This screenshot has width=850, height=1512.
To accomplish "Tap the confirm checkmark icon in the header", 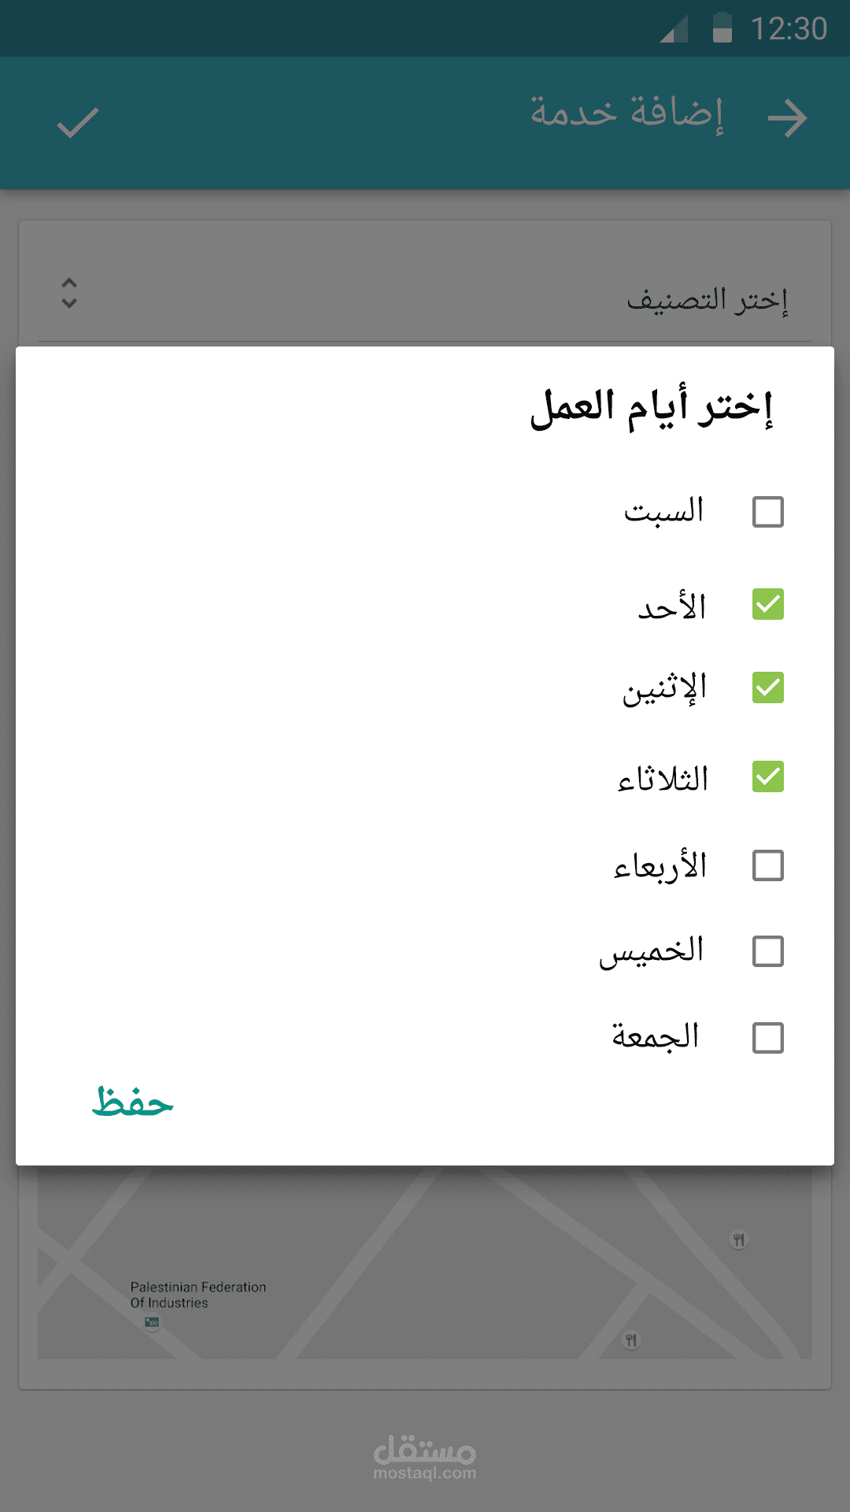I will point(78,123).
